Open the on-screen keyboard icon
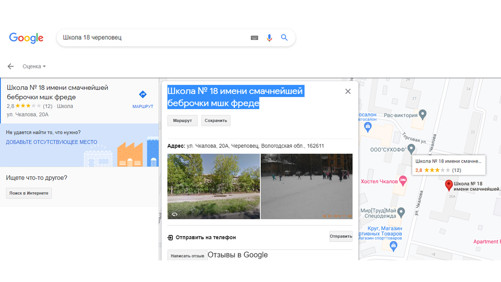Image resolution: width=501 pixels, height=282 pixels. pos(254,38)
